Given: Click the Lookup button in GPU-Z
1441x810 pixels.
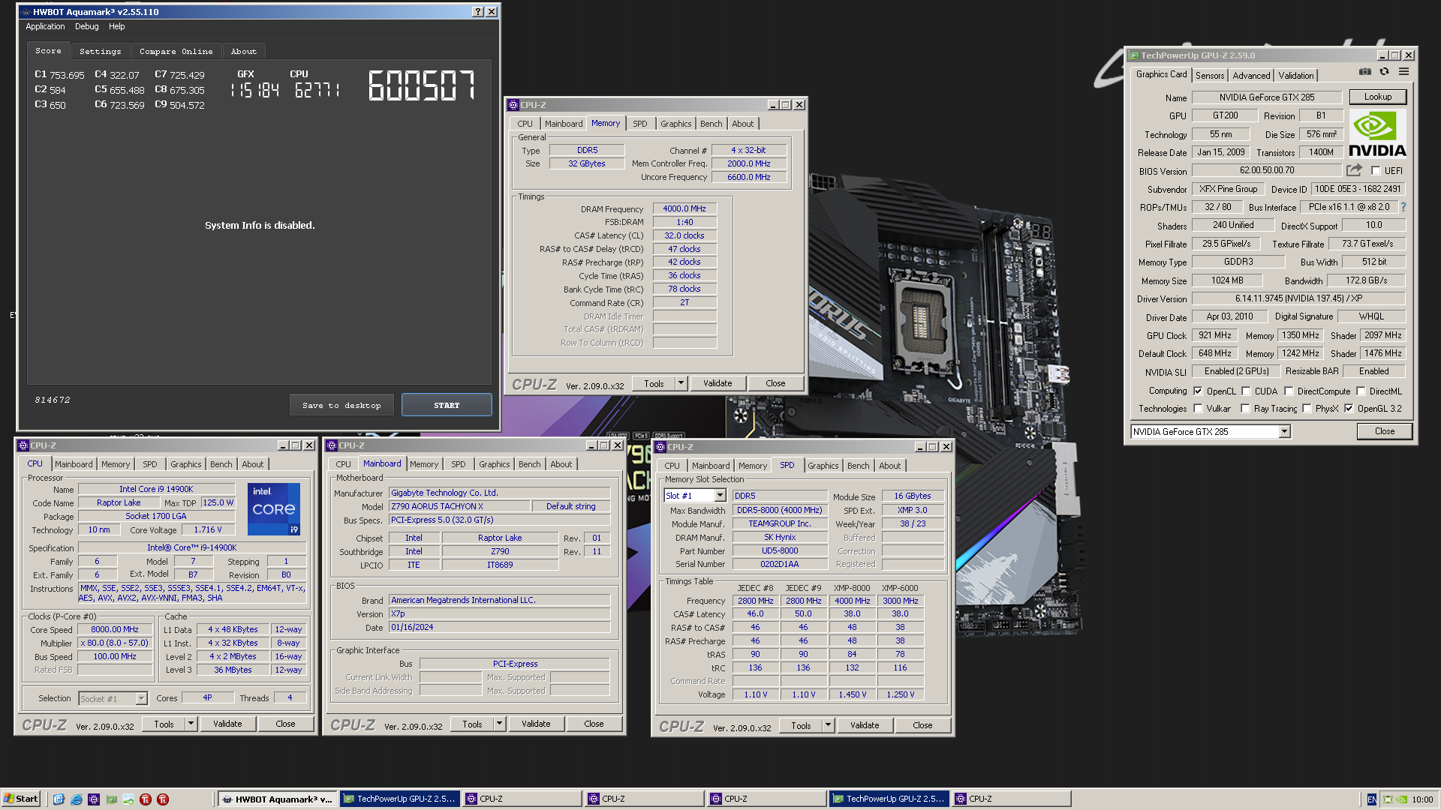Looking at the screenshot, I should [x=1377, y=97].
